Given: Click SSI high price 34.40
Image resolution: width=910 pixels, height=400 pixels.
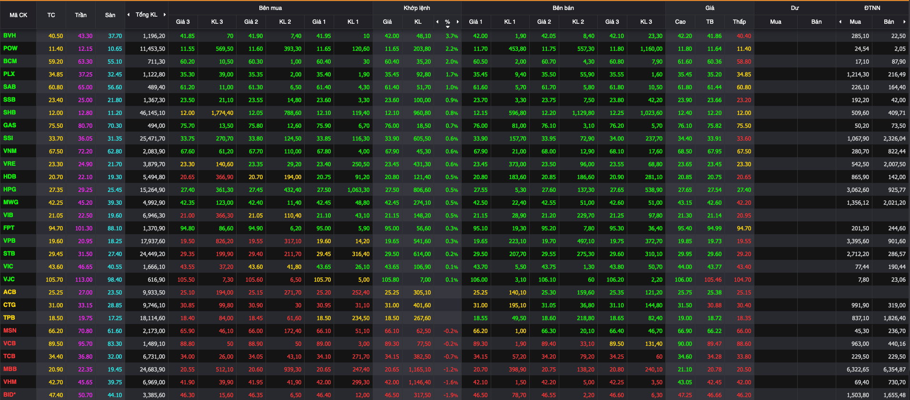Looking at the screenshot, I should pos(685,139).
